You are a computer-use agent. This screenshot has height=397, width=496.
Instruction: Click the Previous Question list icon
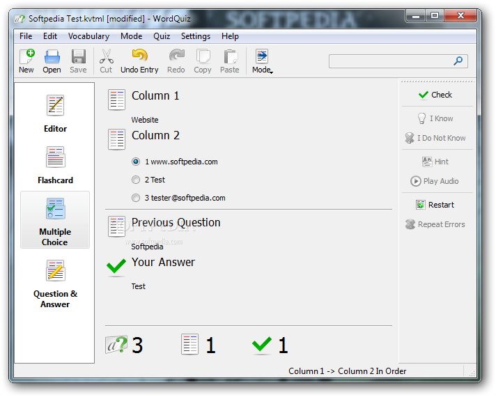pyautogui.click(x=116, y=226)
